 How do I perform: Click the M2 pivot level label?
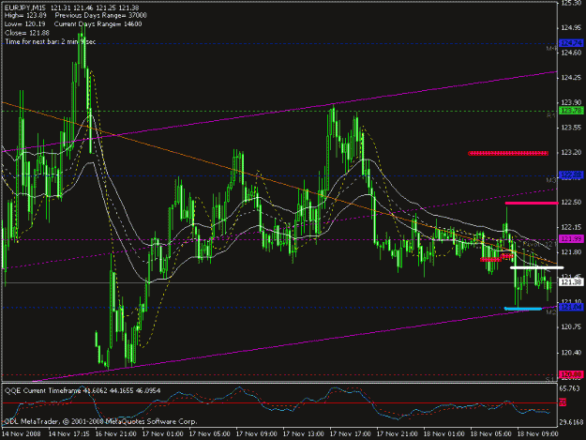tap(551, 312)
